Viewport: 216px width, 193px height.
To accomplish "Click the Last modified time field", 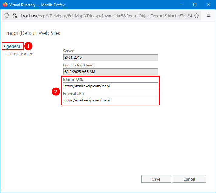I will [x=110, y=72].
